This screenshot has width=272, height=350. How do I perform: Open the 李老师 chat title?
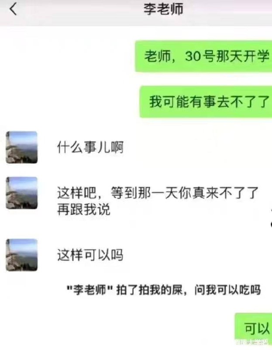tap(163, 9)
